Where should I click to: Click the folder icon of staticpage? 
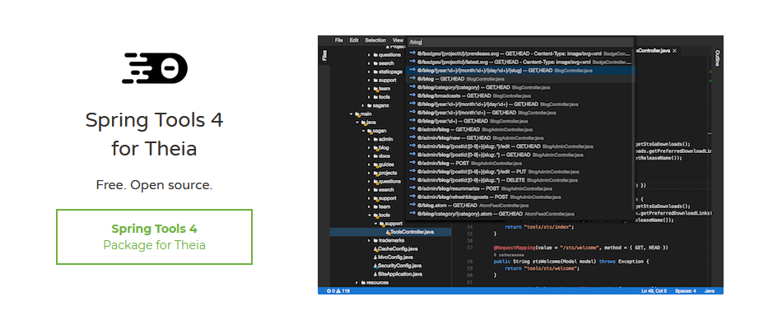pos(375,72)
